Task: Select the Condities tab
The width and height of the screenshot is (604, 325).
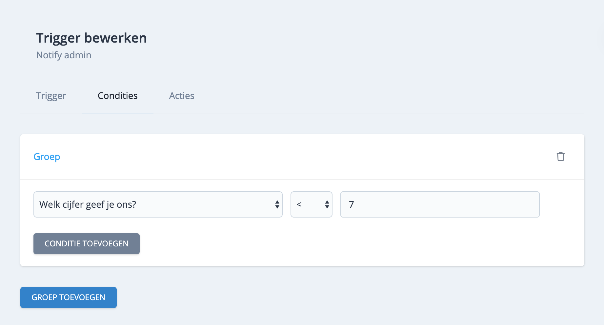Action: (x=117, y=96)
